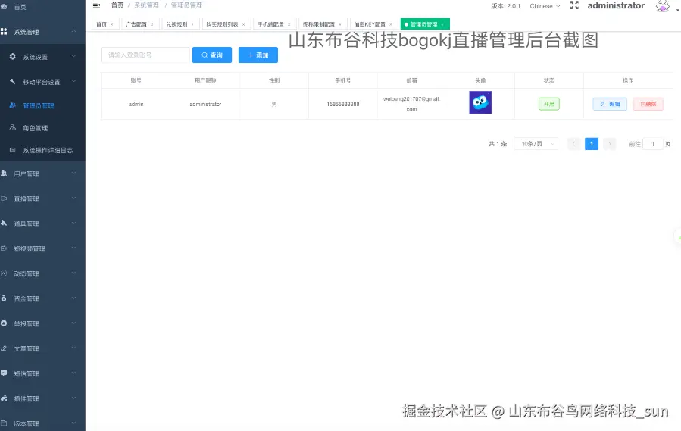Click the 文章管理 pencil icon
The height and width of the screenshot is (431, 681).
coord(4,348)
